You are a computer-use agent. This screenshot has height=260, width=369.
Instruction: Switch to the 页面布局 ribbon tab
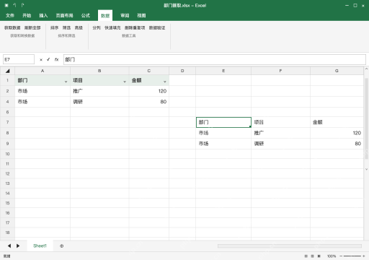coord(64,16)
